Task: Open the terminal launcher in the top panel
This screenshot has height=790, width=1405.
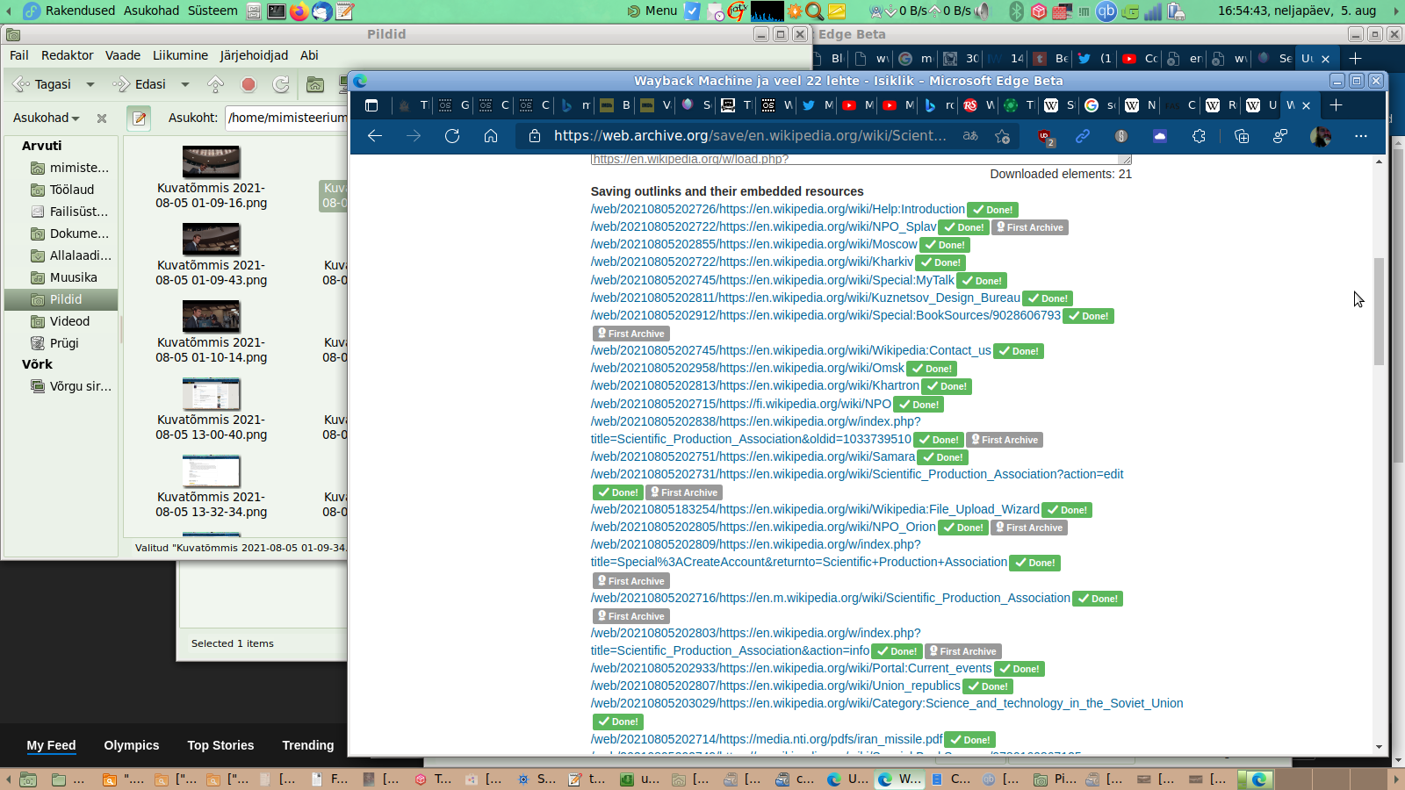Action: 277,11
